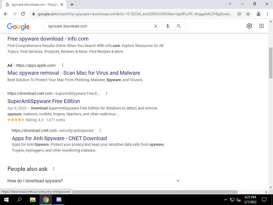Open the Google apps grid
This screenshot has width=273, height=205.
tap(262, 26)
